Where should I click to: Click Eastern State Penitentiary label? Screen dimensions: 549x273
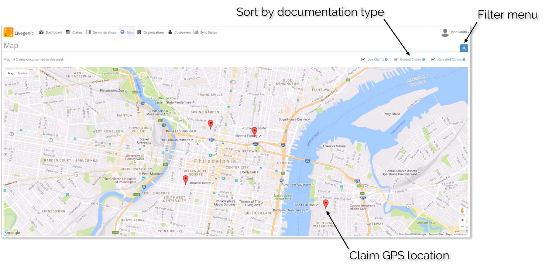click(x=173, y=102)
